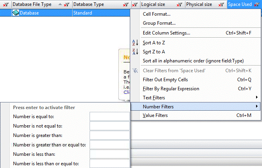Viewport: 262px width, 168px height.
Task: Choose Value Filters from the context menu
Action: tap(155, 115)
